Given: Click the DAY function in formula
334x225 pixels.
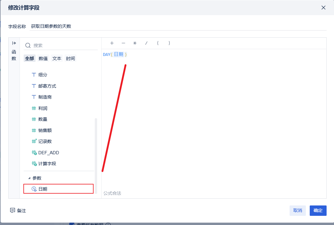Looking at the screenshot, I should click(107, 54).
